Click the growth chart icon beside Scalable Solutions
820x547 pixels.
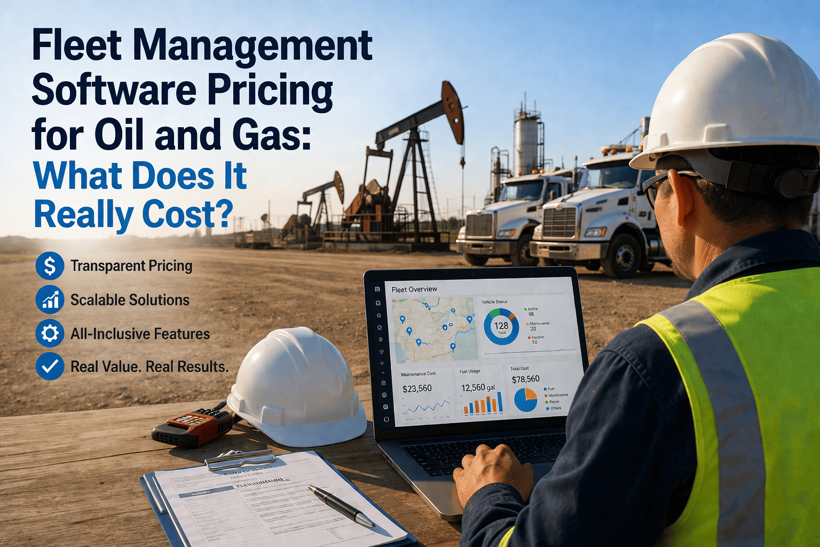tap(50, 300)
